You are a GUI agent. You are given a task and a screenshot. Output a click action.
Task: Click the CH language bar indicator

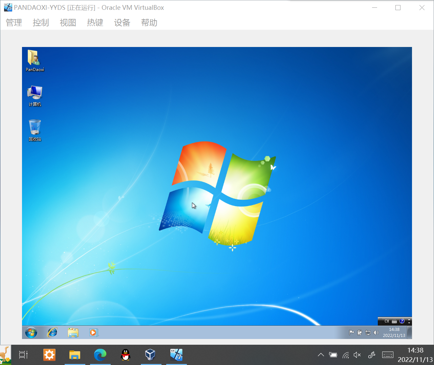[x=387, y=321]
